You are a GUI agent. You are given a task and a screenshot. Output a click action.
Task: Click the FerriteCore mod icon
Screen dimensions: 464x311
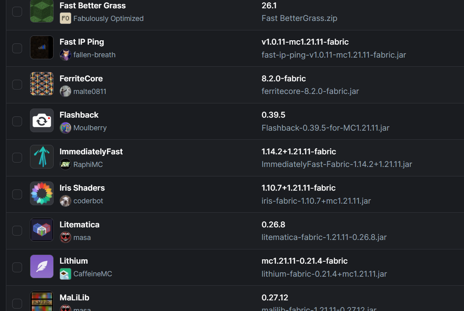(42, 84)
